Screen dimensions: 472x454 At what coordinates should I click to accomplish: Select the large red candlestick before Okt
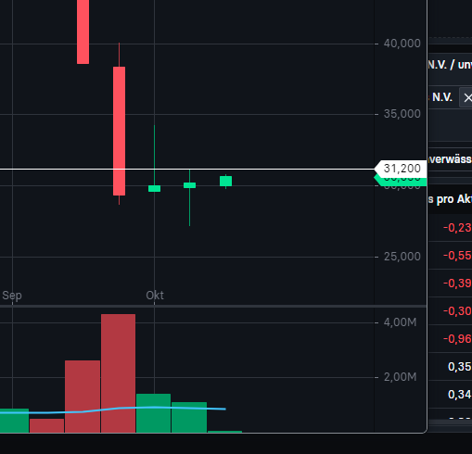click(x=119, y=131)
